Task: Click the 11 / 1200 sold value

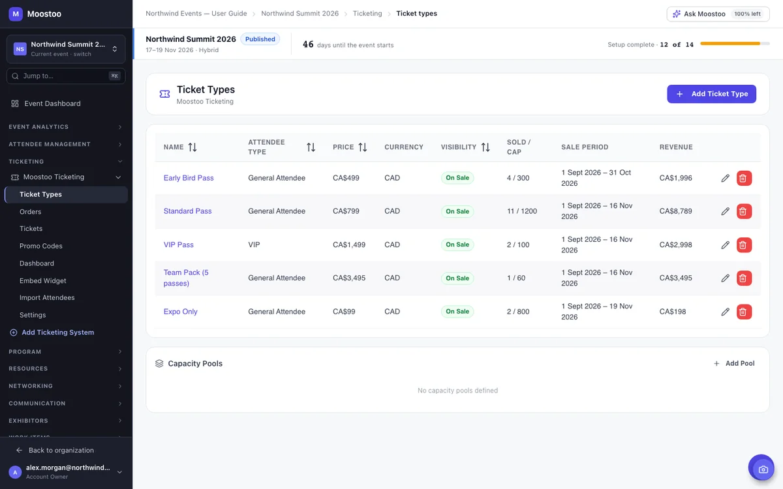Action: click(522, 211)
